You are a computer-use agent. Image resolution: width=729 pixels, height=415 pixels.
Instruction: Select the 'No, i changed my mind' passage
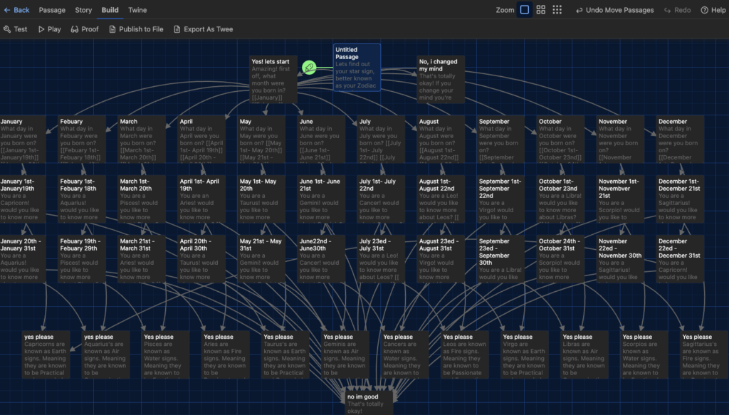click(x=441, y=80)
